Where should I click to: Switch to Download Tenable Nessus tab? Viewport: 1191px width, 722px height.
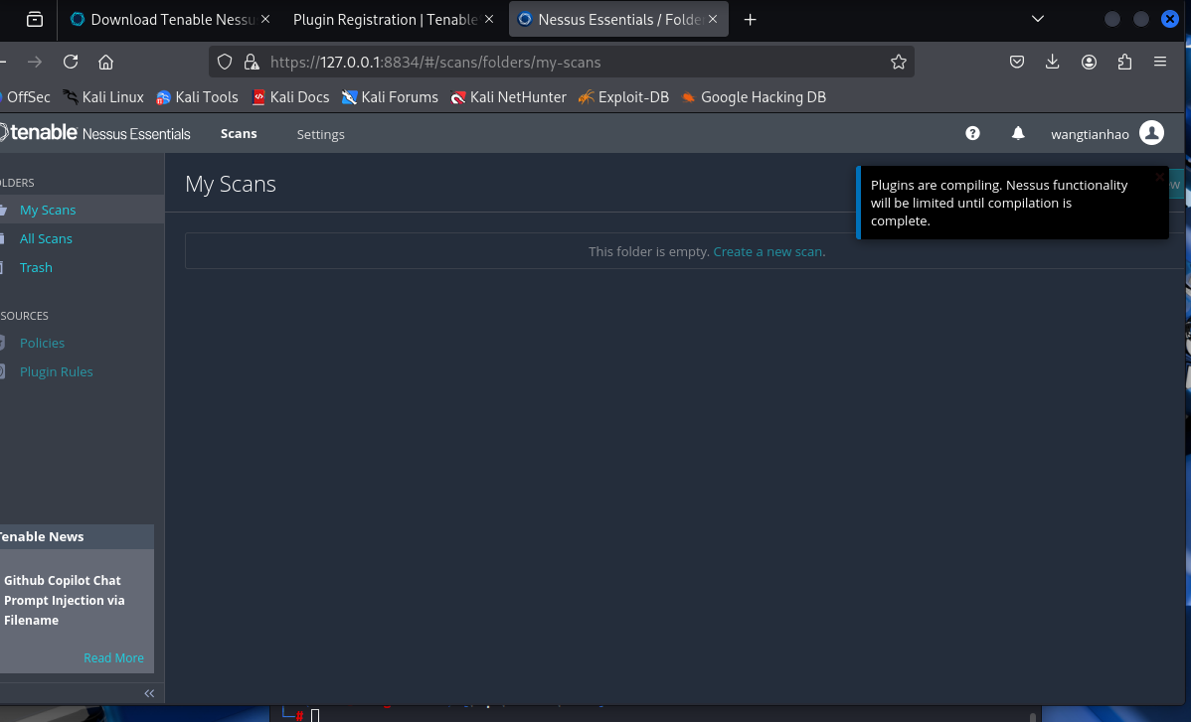(170, 20)
